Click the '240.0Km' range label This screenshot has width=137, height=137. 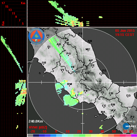[x=36, y=121]
